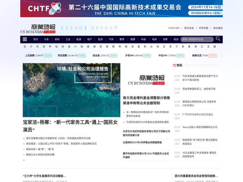Select the 浙 region link
This screenshot has width=243, height=182.
[x=44, y=47]
